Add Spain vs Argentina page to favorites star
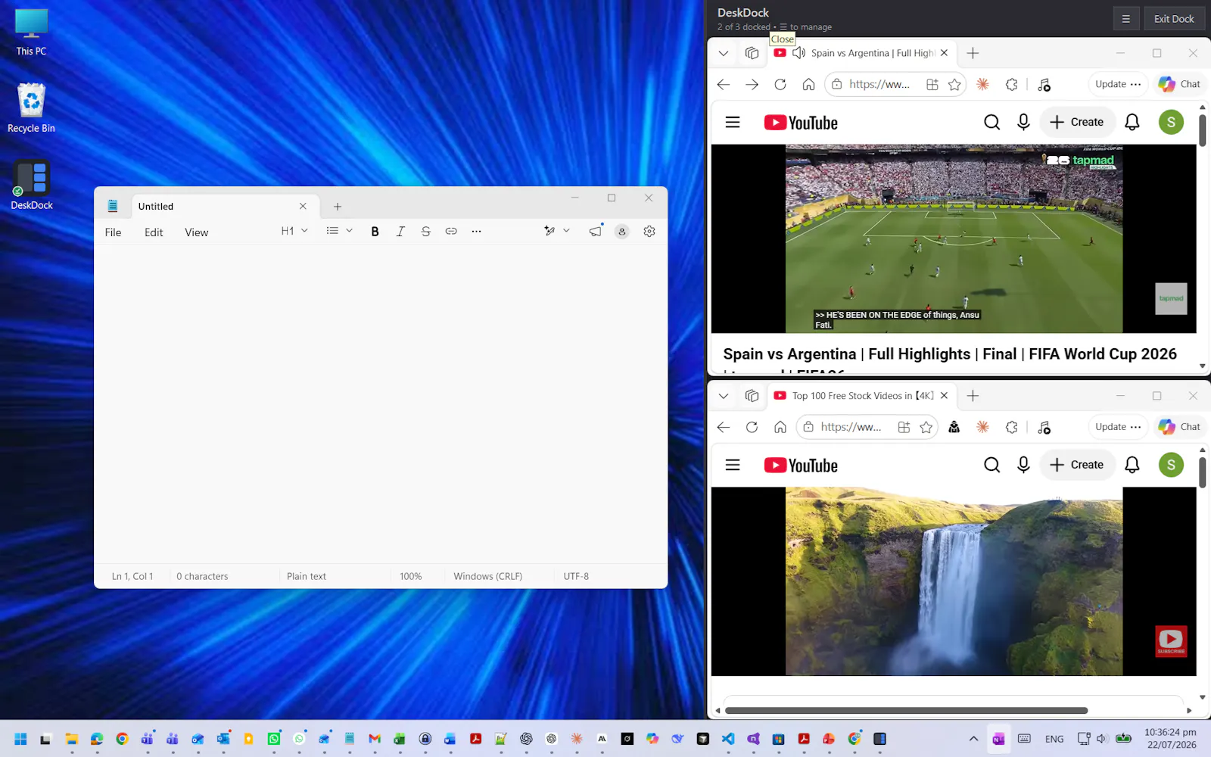This screenshot has height=757, width=1211. point(955,85)
